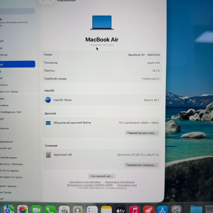Screen dimensions: 213x213
Task: Open the red rocket app in Dock
Action: pos(148,210)
